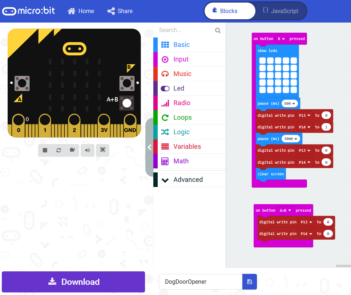351x295 pixels.
Task: Toggle slow-motion snail mode
Action: point(72,150)
